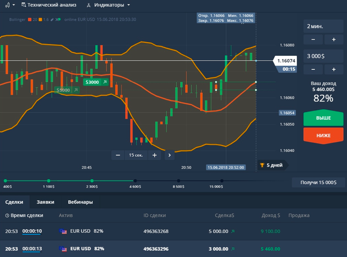Screen dimensions: 347x257
Task: Click the Получи 15 000$ button
Action: (318, 182)
